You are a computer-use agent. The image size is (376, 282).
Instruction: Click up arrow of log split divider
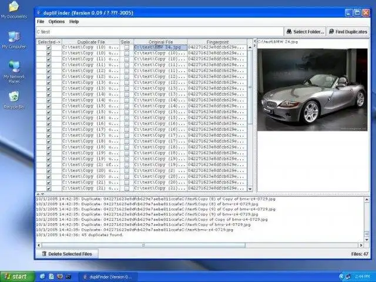pyautogui.click(x=38, y=194)
